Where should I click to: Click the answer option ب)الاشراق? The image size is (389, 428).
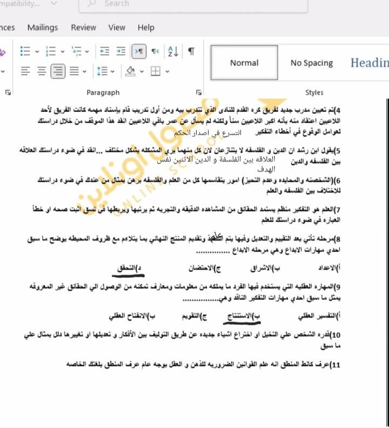coord(265,268)
